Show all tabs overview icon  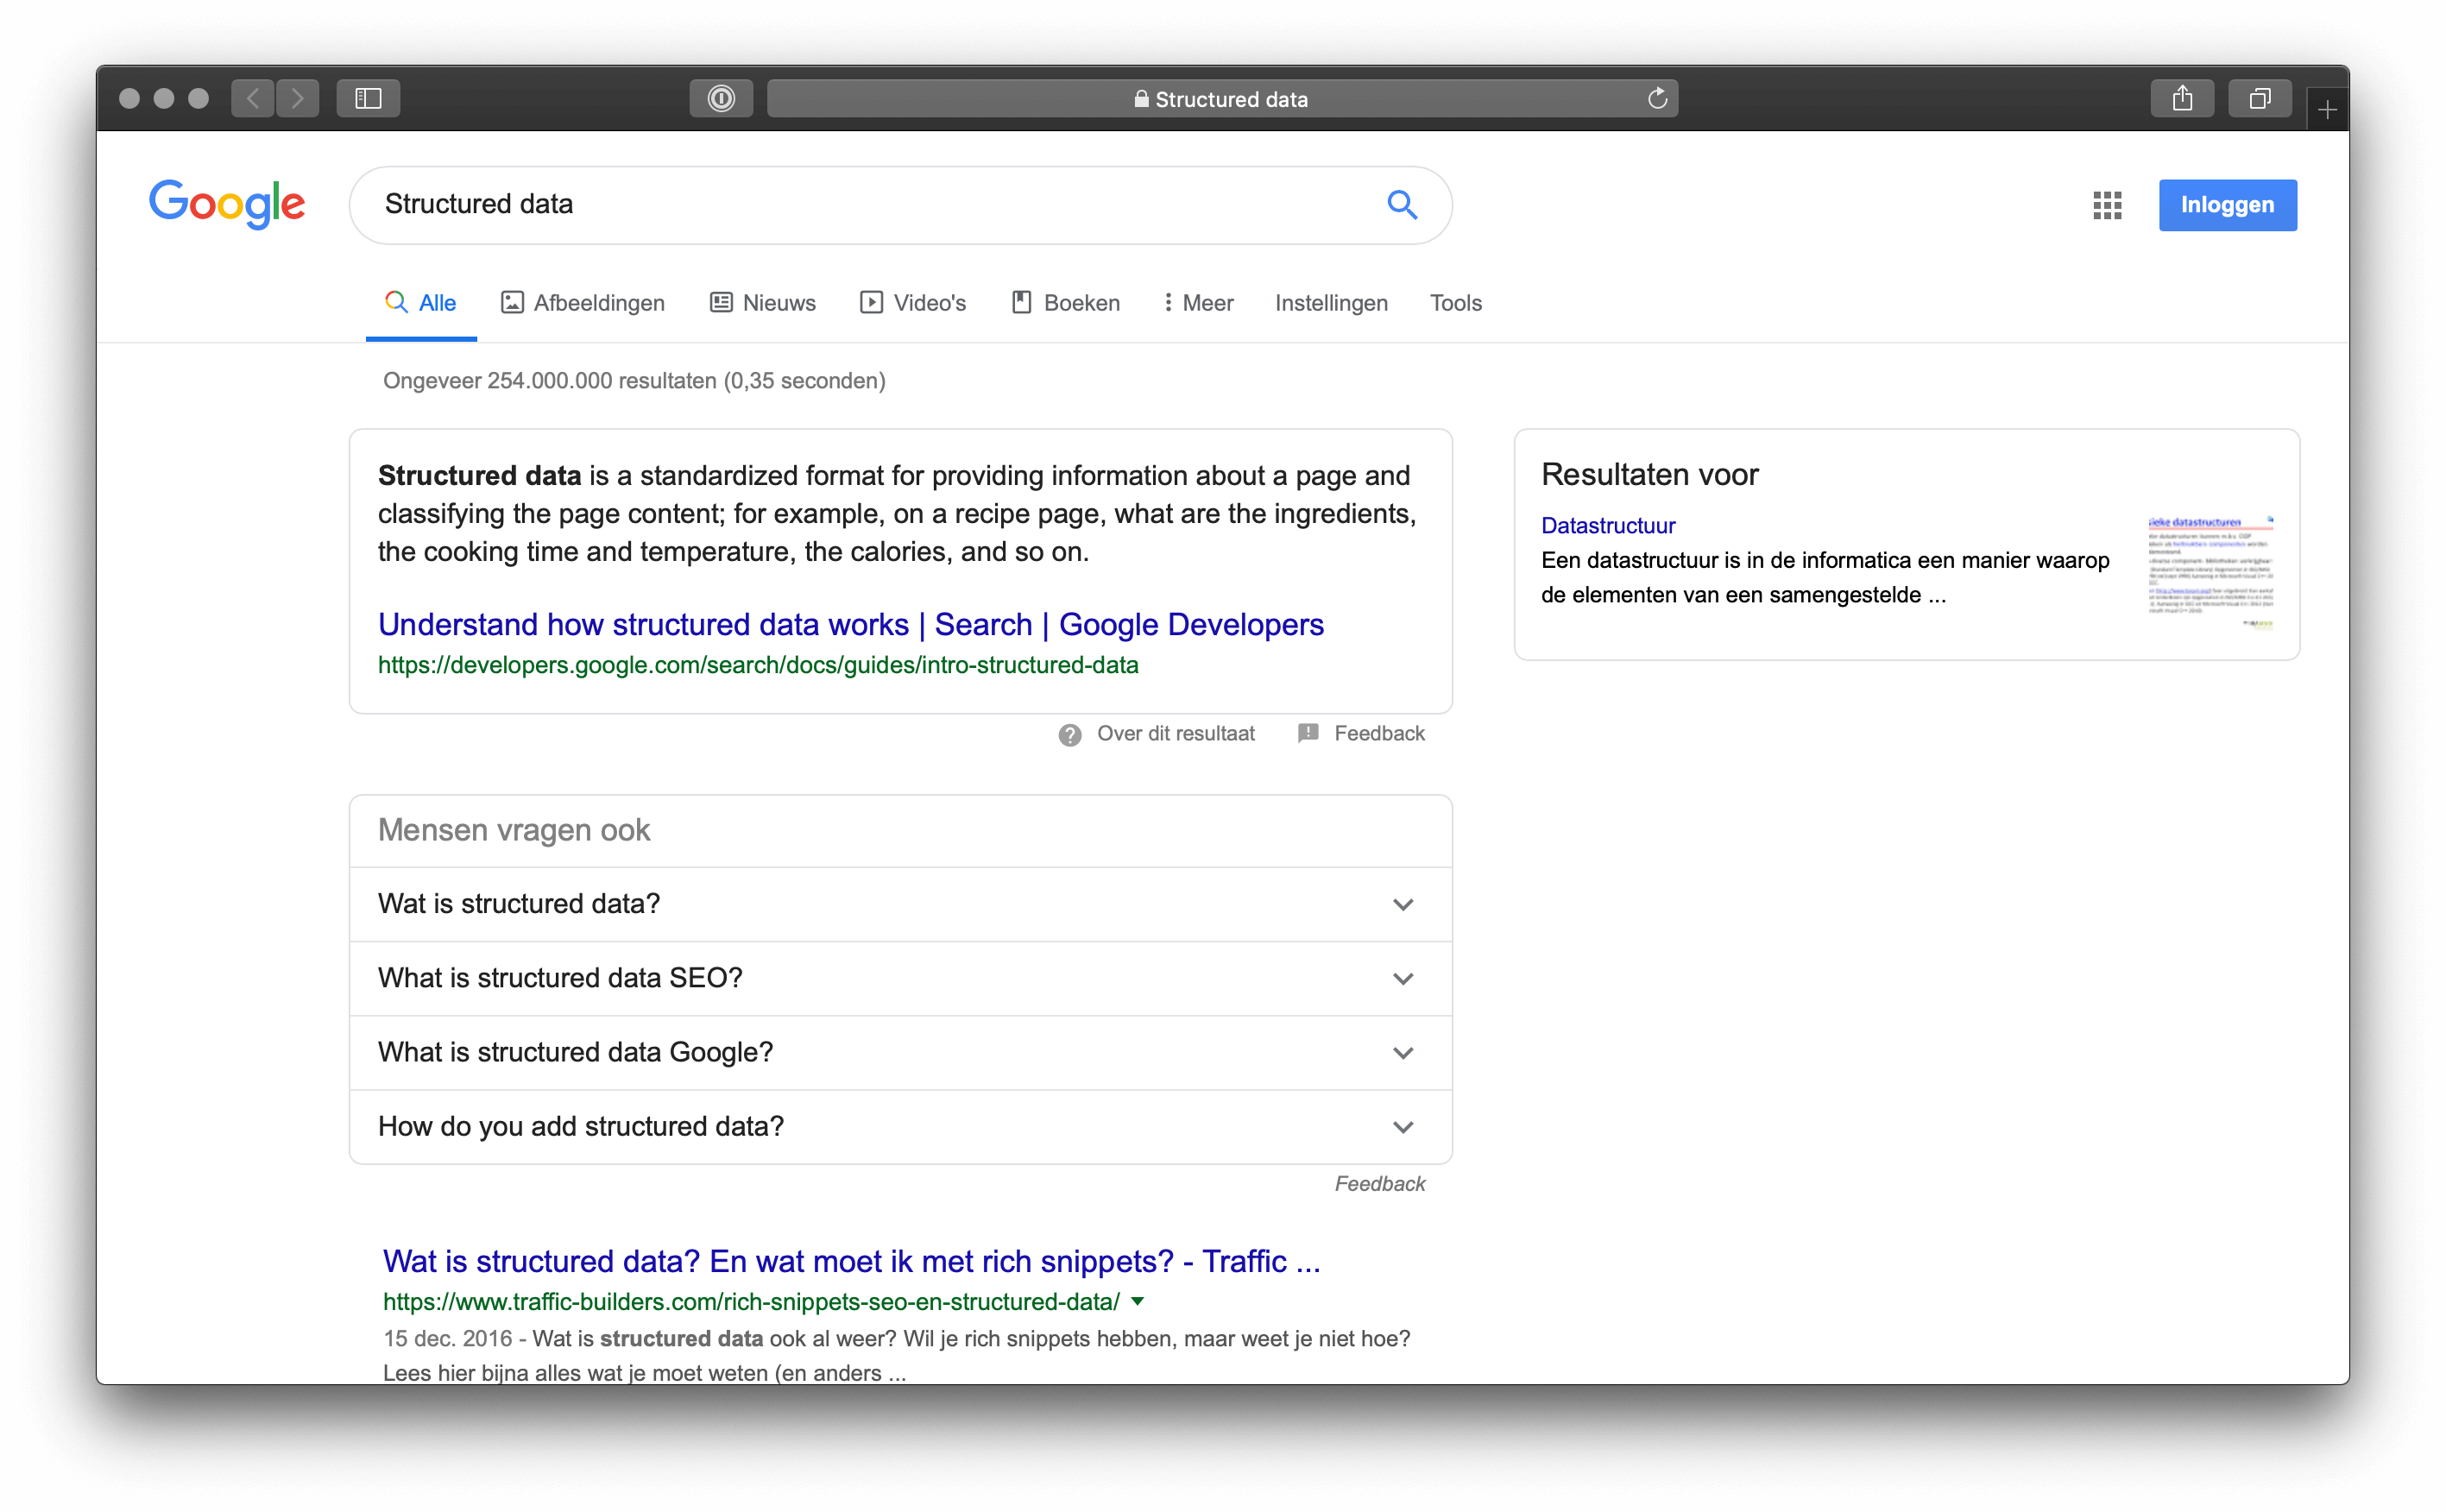[2260, 98]
